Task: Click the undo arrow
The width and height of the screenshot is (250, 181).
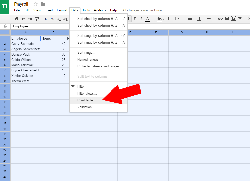Action: click(24, 19)
